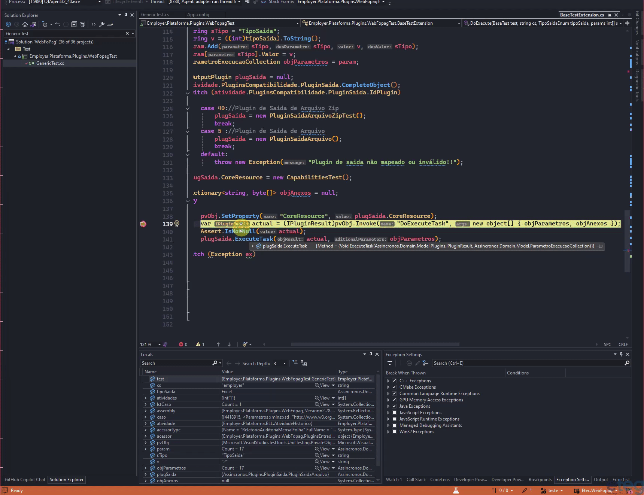Pin properties icon in Locals toolbar
The height and width of the screenshot is (495, 644).
pyautogui.click(x=295, y=363)
